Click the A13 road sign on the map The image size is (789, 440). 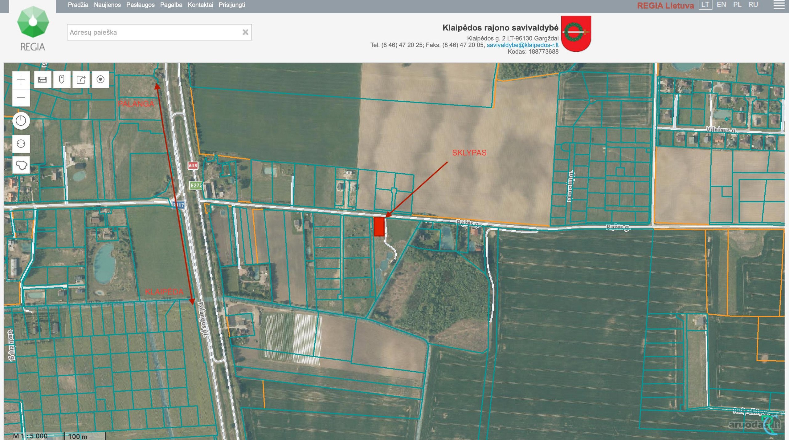193,166
